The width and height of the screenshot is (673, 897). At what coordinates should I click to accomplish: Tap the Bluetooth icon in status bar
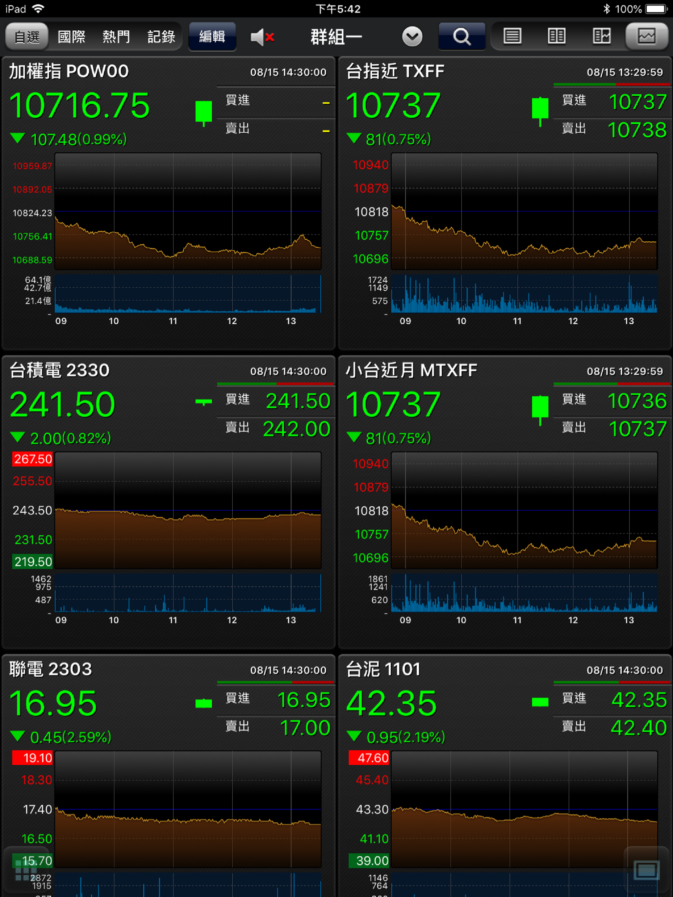(606, 9)
